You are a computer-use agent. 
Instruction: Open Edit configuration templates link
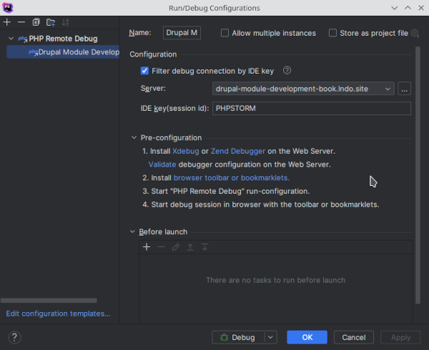click(59, 313)
